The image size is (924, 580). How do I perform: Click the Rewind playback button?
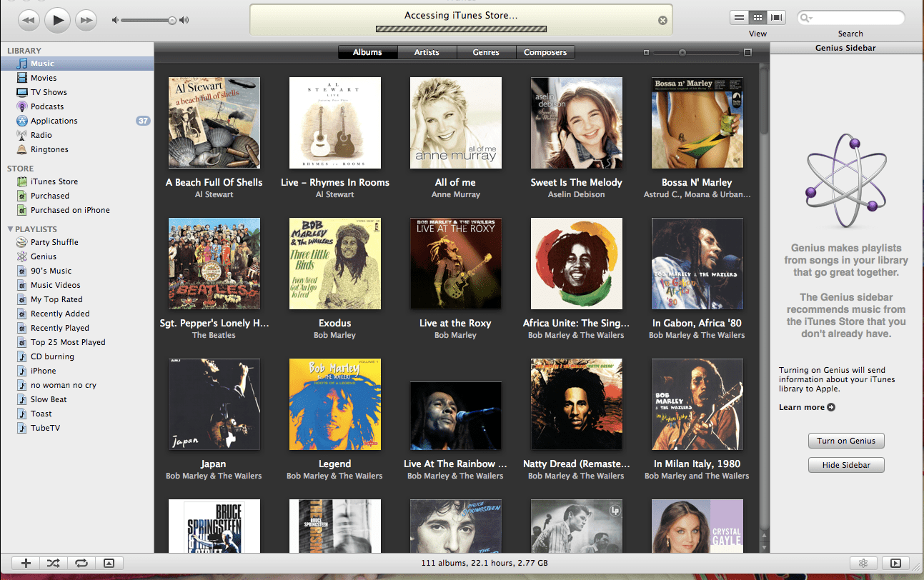tap(29, 20)
